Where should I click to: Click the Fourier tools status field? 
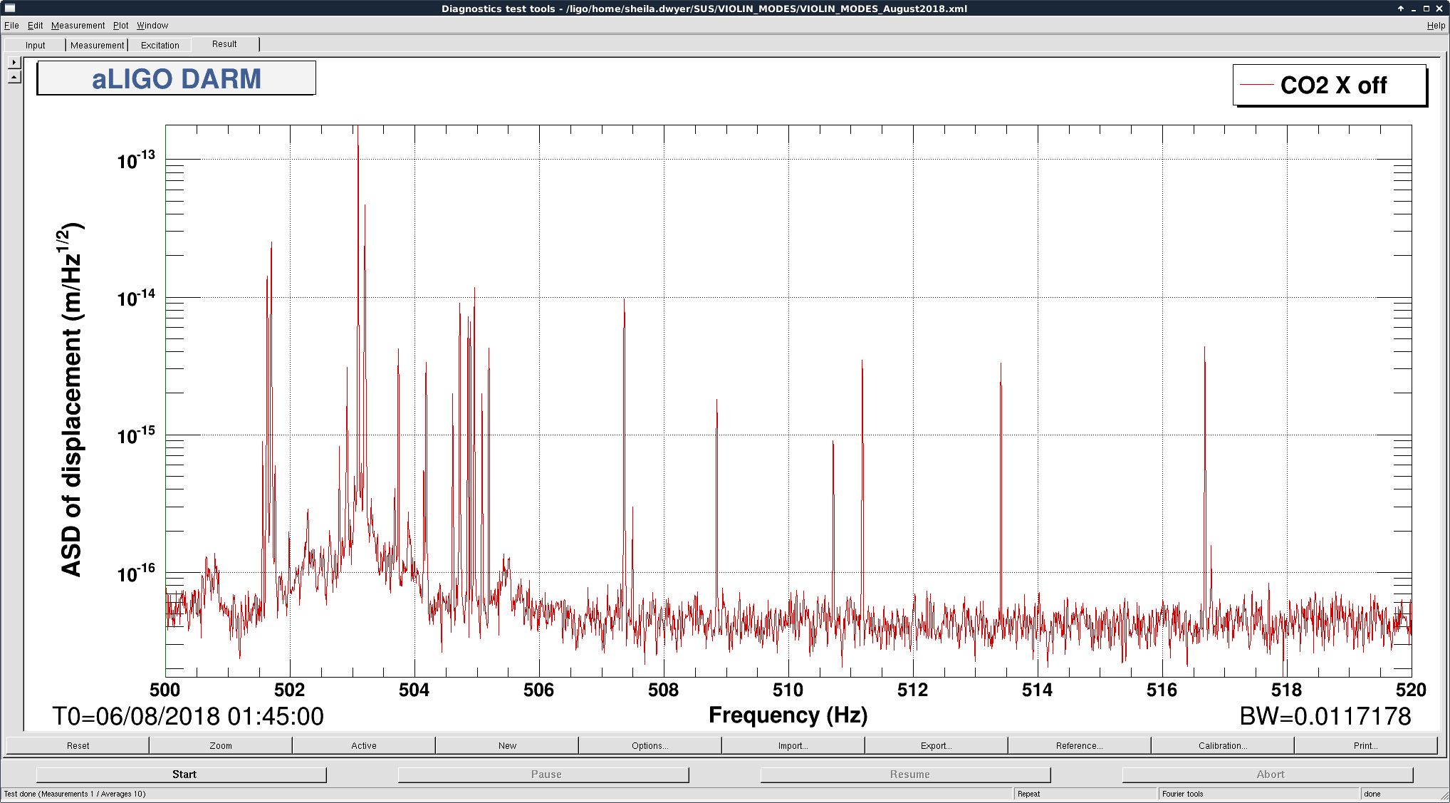pyautogui.click(x=1257, y=794)
